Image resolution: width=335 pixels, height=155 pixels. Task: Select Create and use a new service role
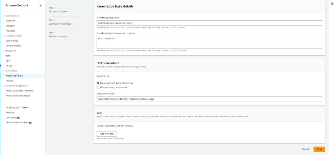coord(98,83)
